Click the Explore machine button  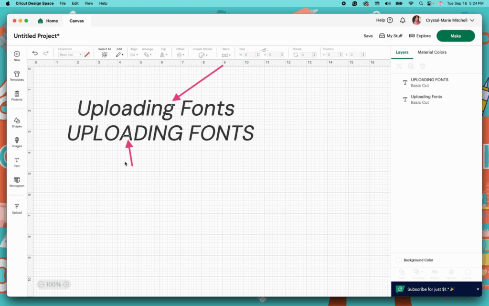[420, 36]
